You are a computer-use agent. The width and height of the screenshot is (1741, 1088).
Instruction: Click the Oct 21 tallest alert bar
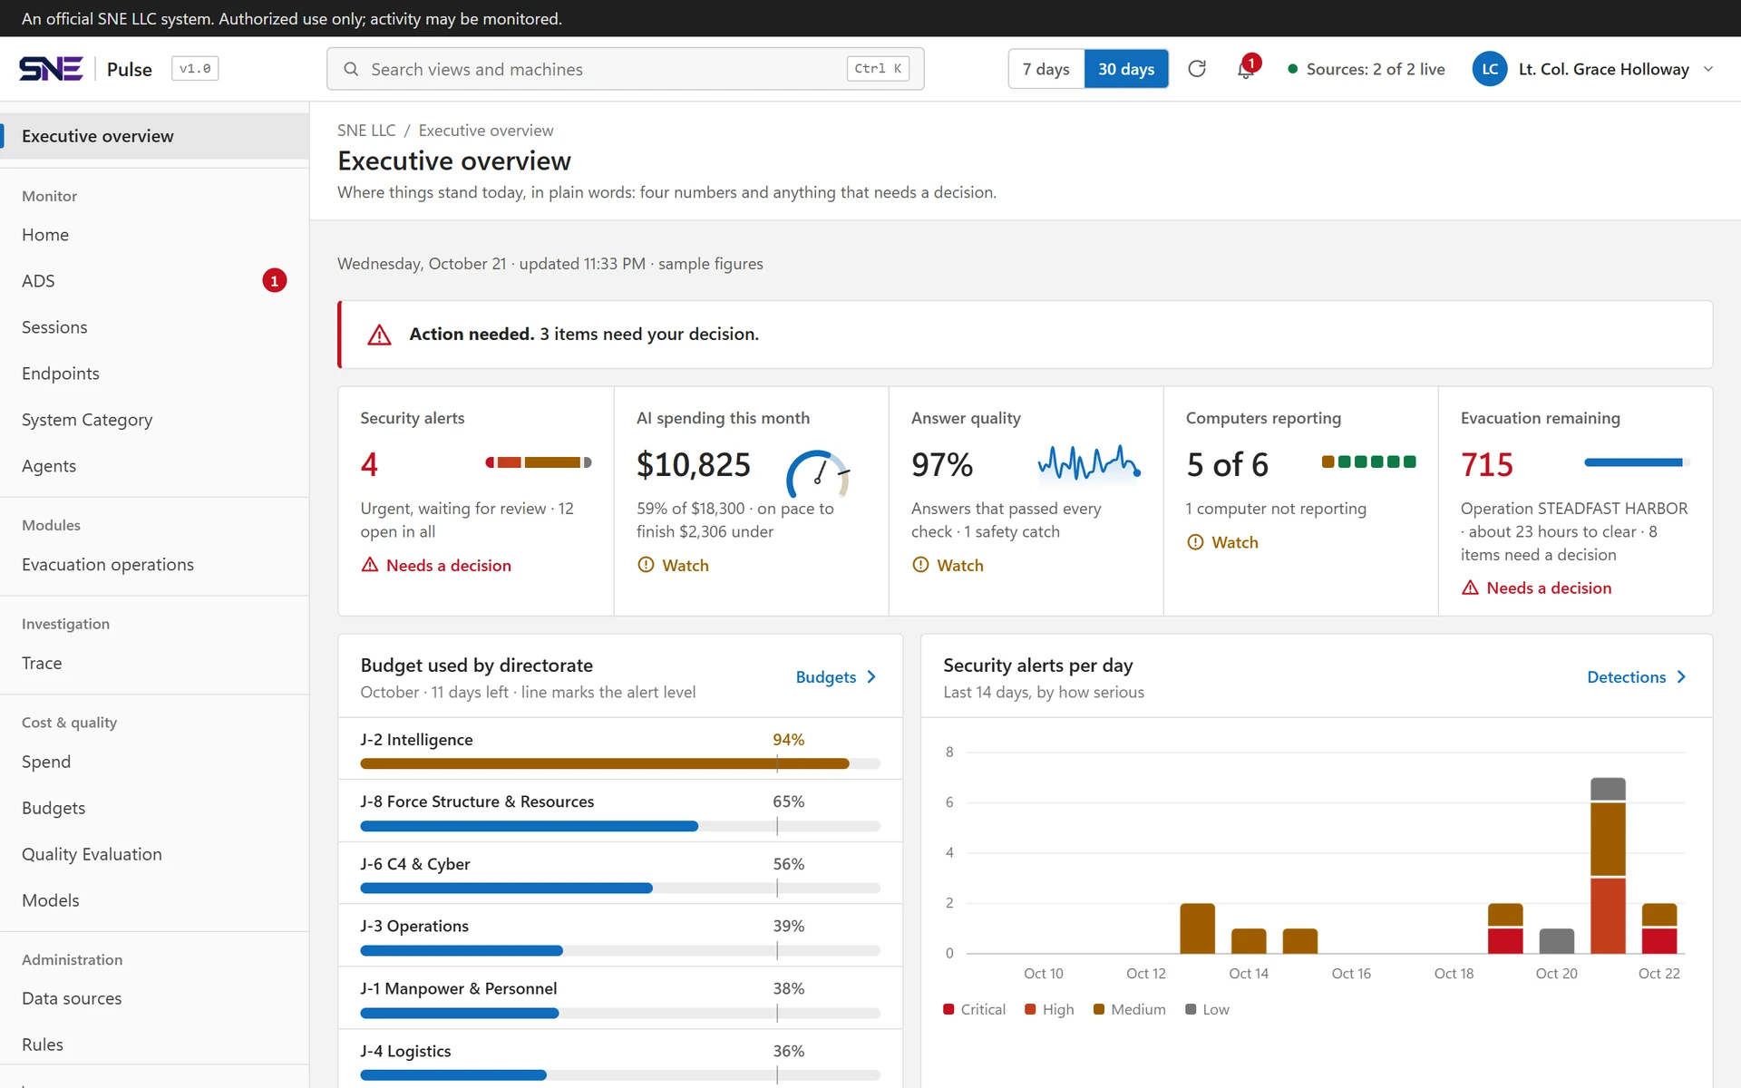click(x=1608, y=865)
